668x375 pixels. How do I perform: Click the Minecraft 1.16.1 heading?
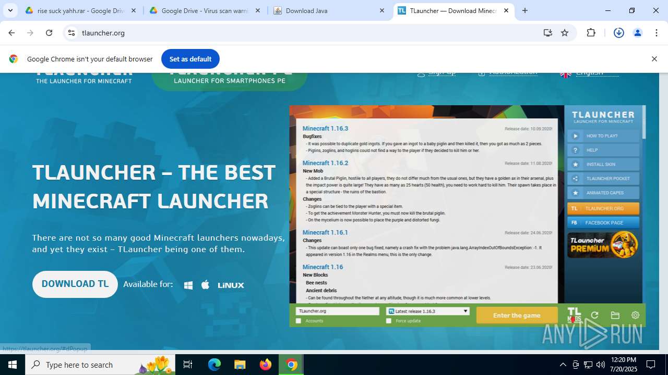[x=325, y=232]
